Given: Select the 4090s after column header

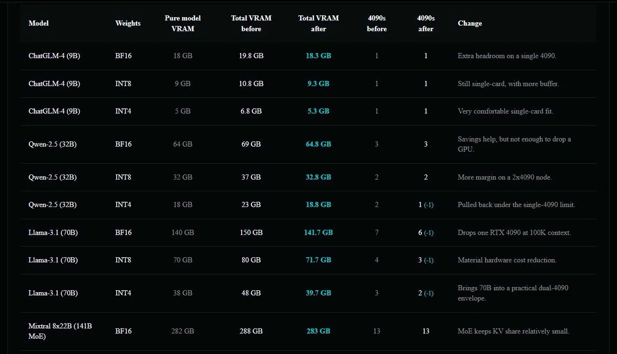Looking at the screenshot, I should [x=426, y=23].
